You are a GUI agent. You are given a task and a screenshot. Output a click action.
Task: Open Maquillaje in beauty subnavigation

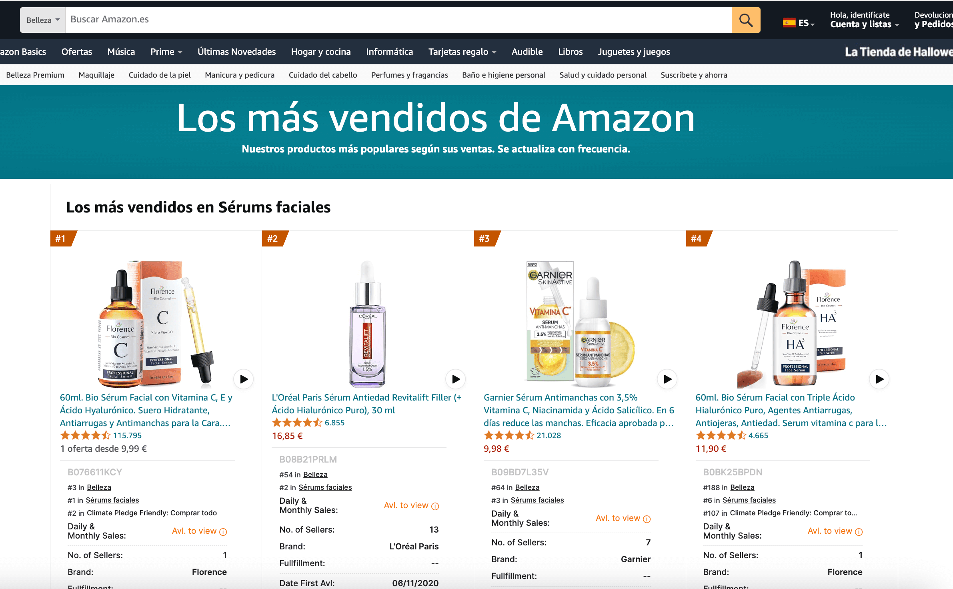(x=96, y=75)
